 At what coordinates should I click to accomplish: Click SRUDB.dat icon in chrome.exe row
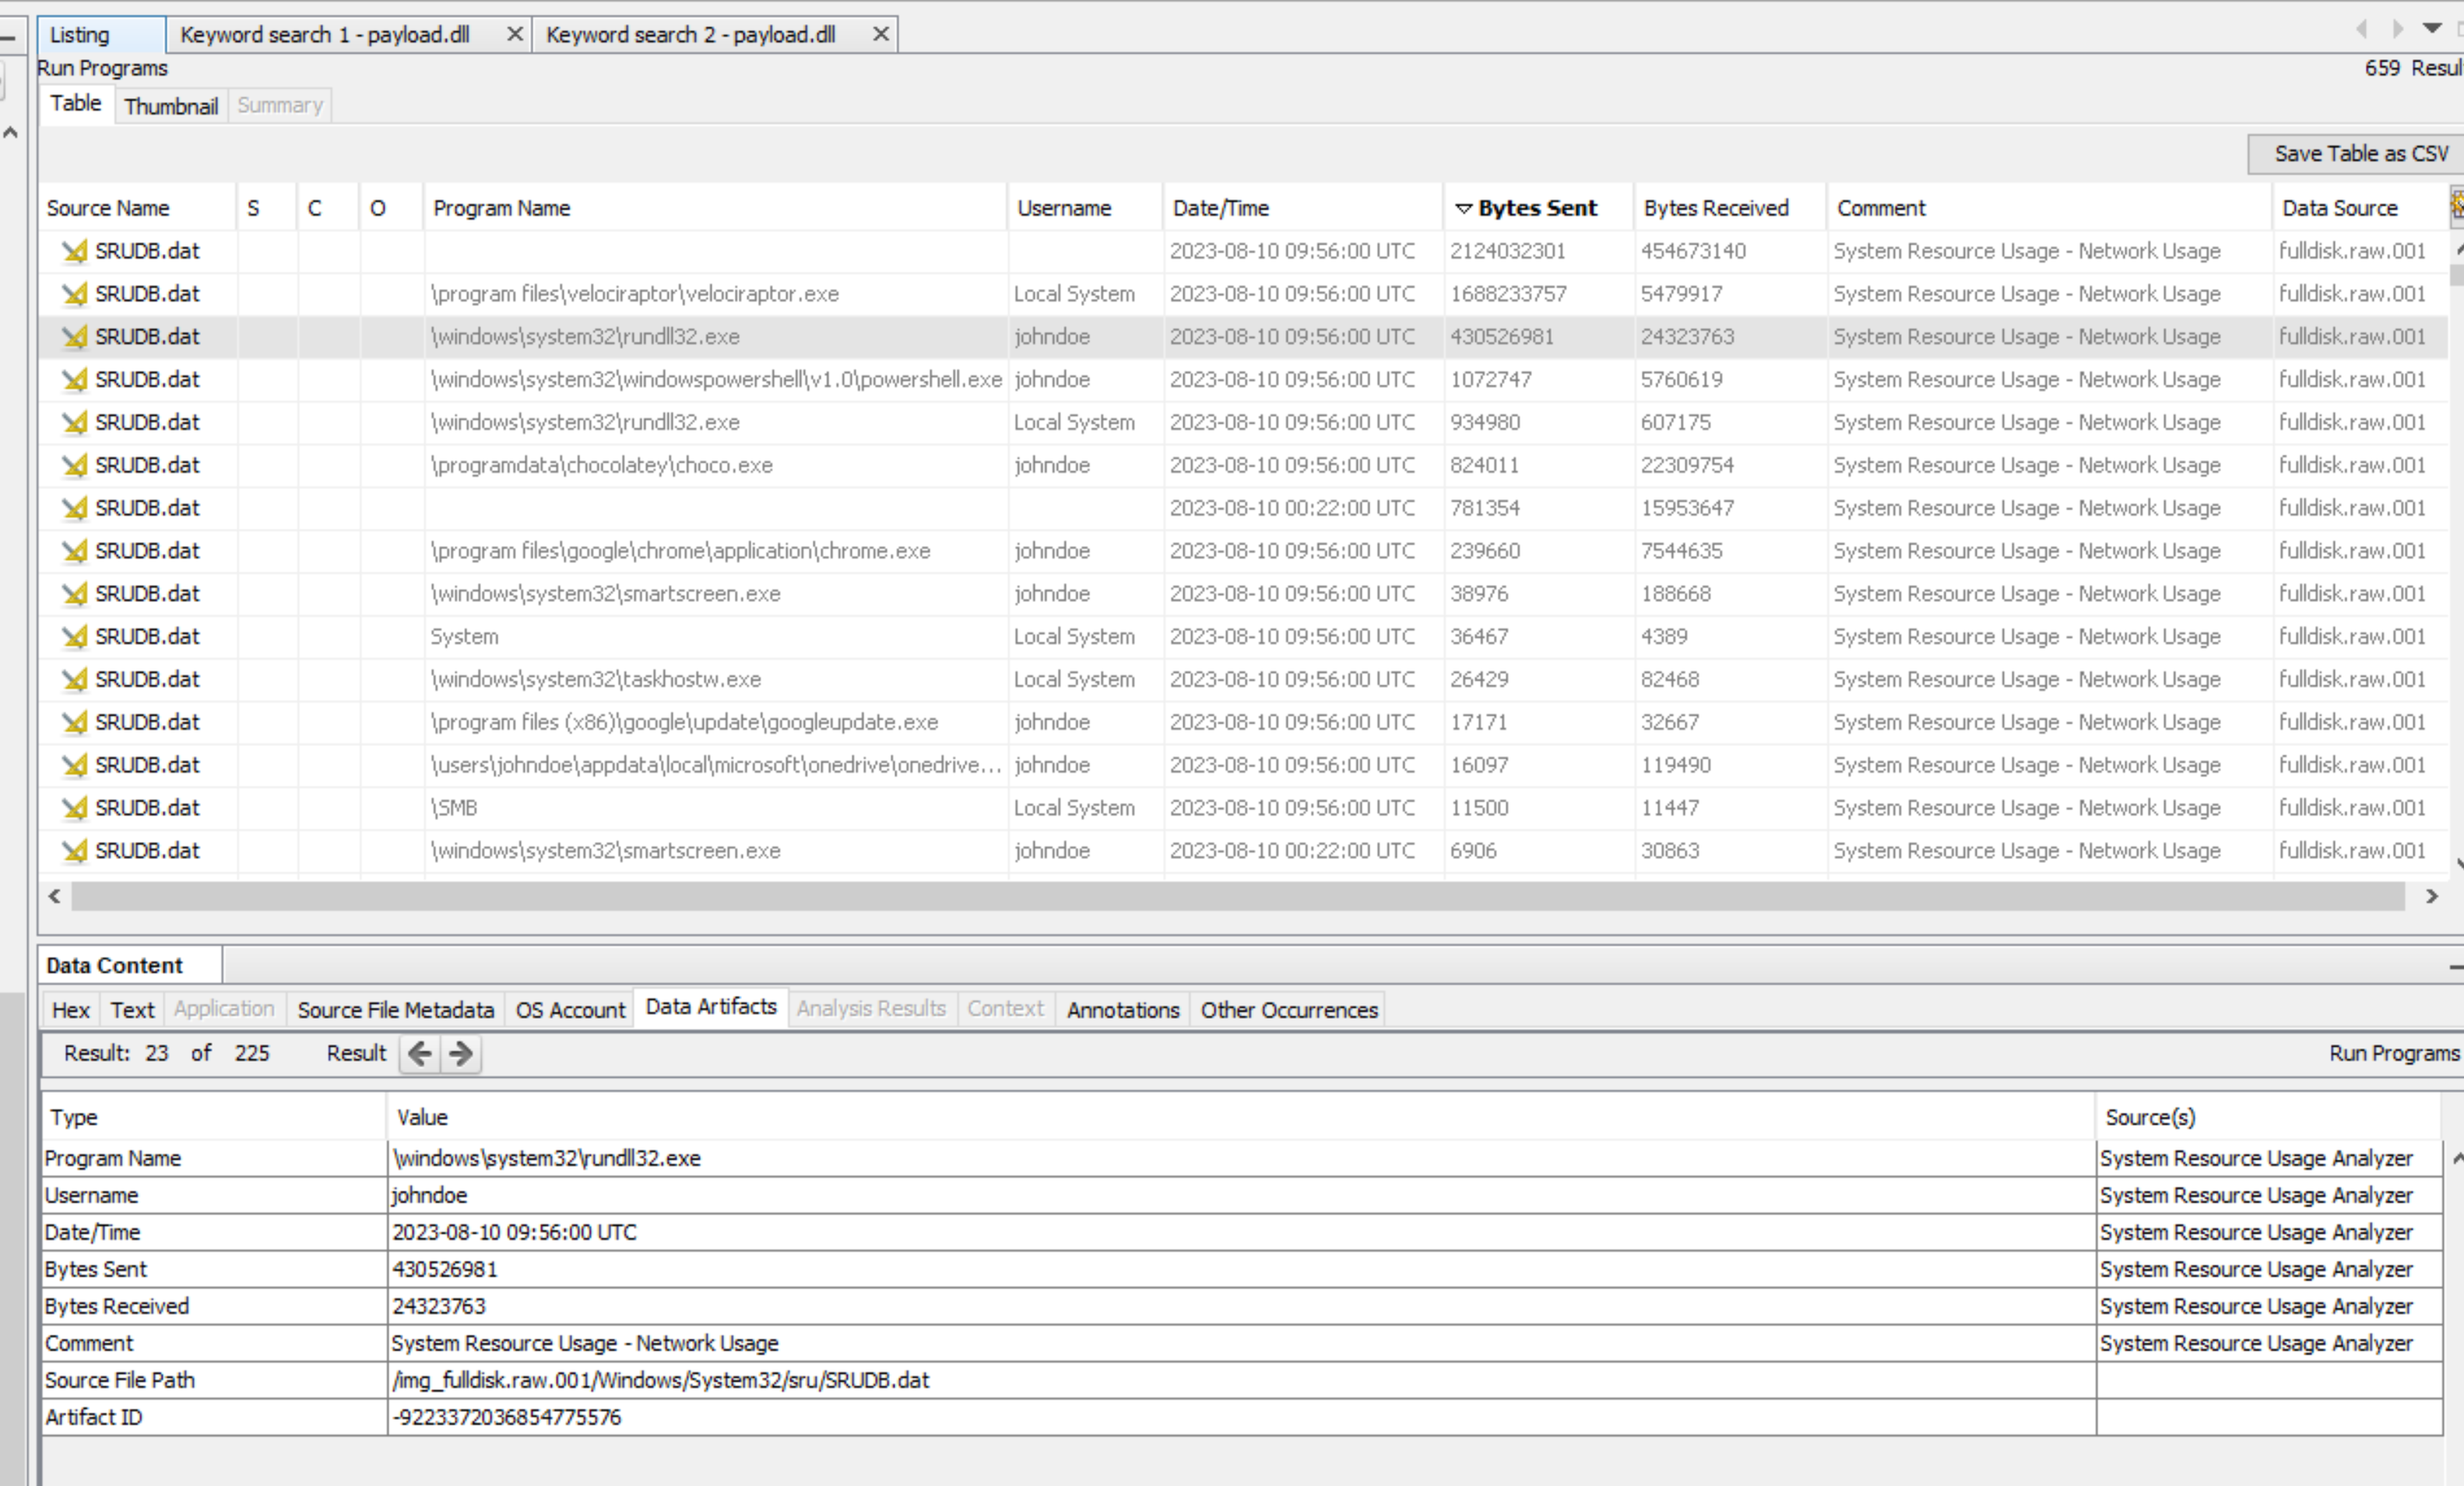(74, 551)
